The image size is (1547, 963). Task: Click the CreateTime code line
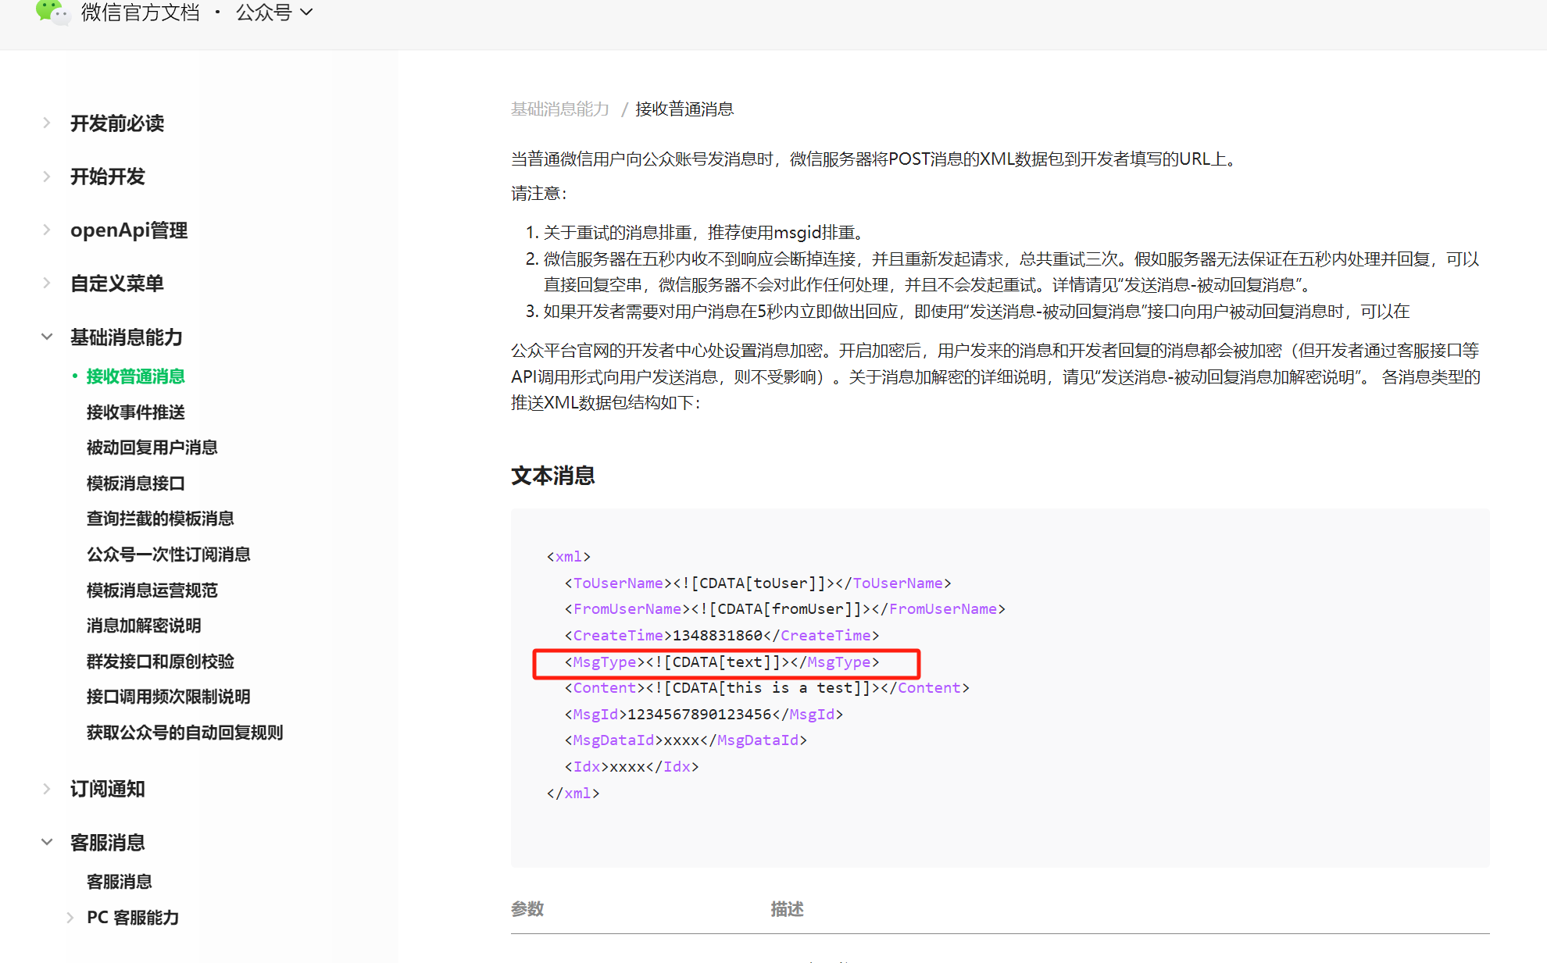tap(722, 636)
